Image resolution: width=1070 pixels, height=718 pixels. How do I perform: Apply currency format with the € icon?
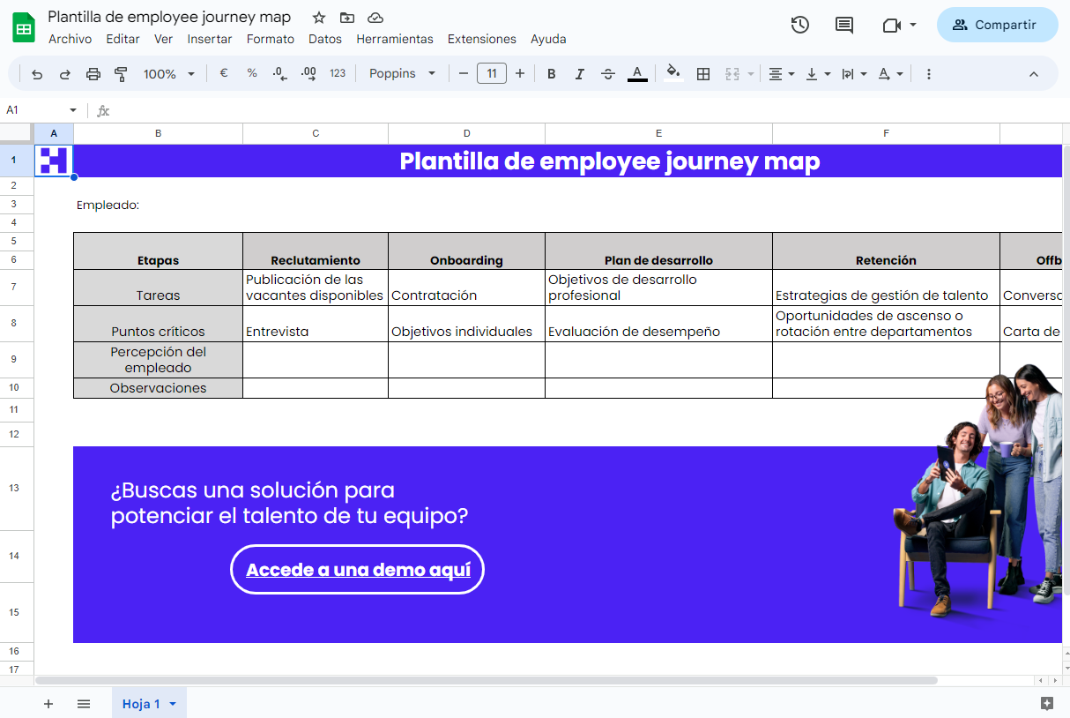click(224, 73)
